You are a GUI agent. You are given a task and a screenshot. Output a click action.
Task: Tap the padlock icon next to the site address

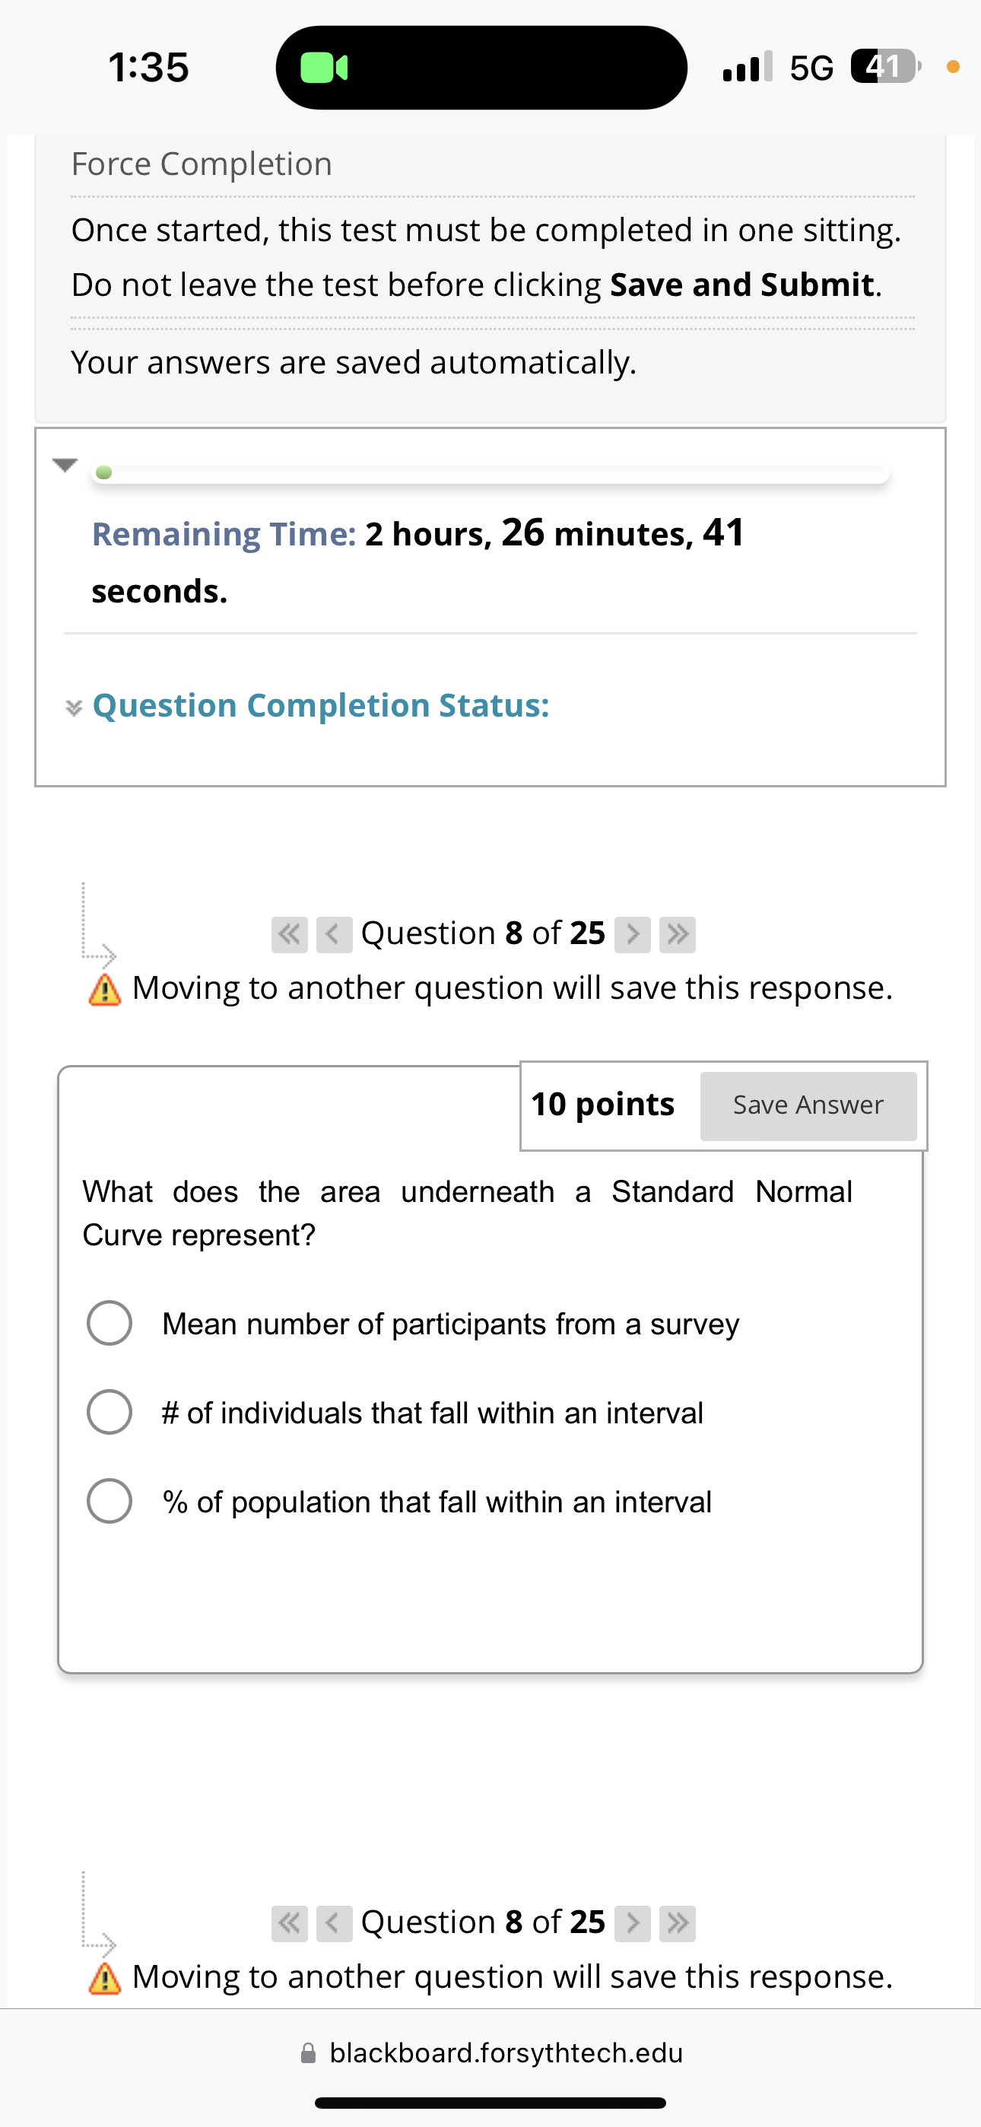coord(309,2052)
